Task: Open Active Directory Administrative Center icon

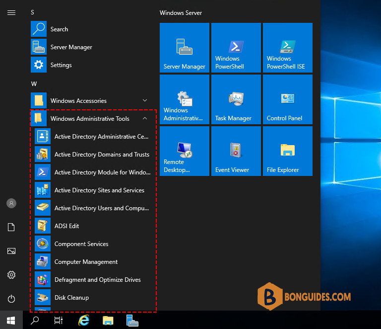Action: (43, 136)
